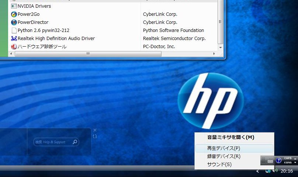Toggle CAPS on the language bar
Screen dimensions: 298x177
click(x=288, y=158)
